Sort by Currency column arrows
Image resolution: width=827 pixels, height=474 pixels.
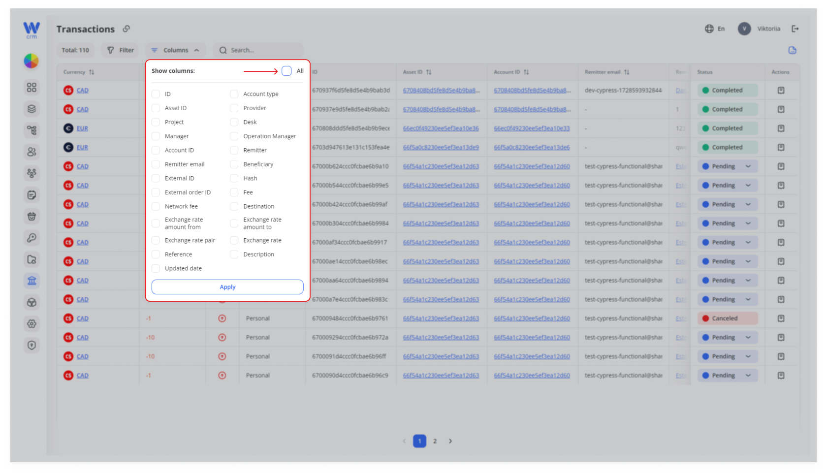coord(92,72)
